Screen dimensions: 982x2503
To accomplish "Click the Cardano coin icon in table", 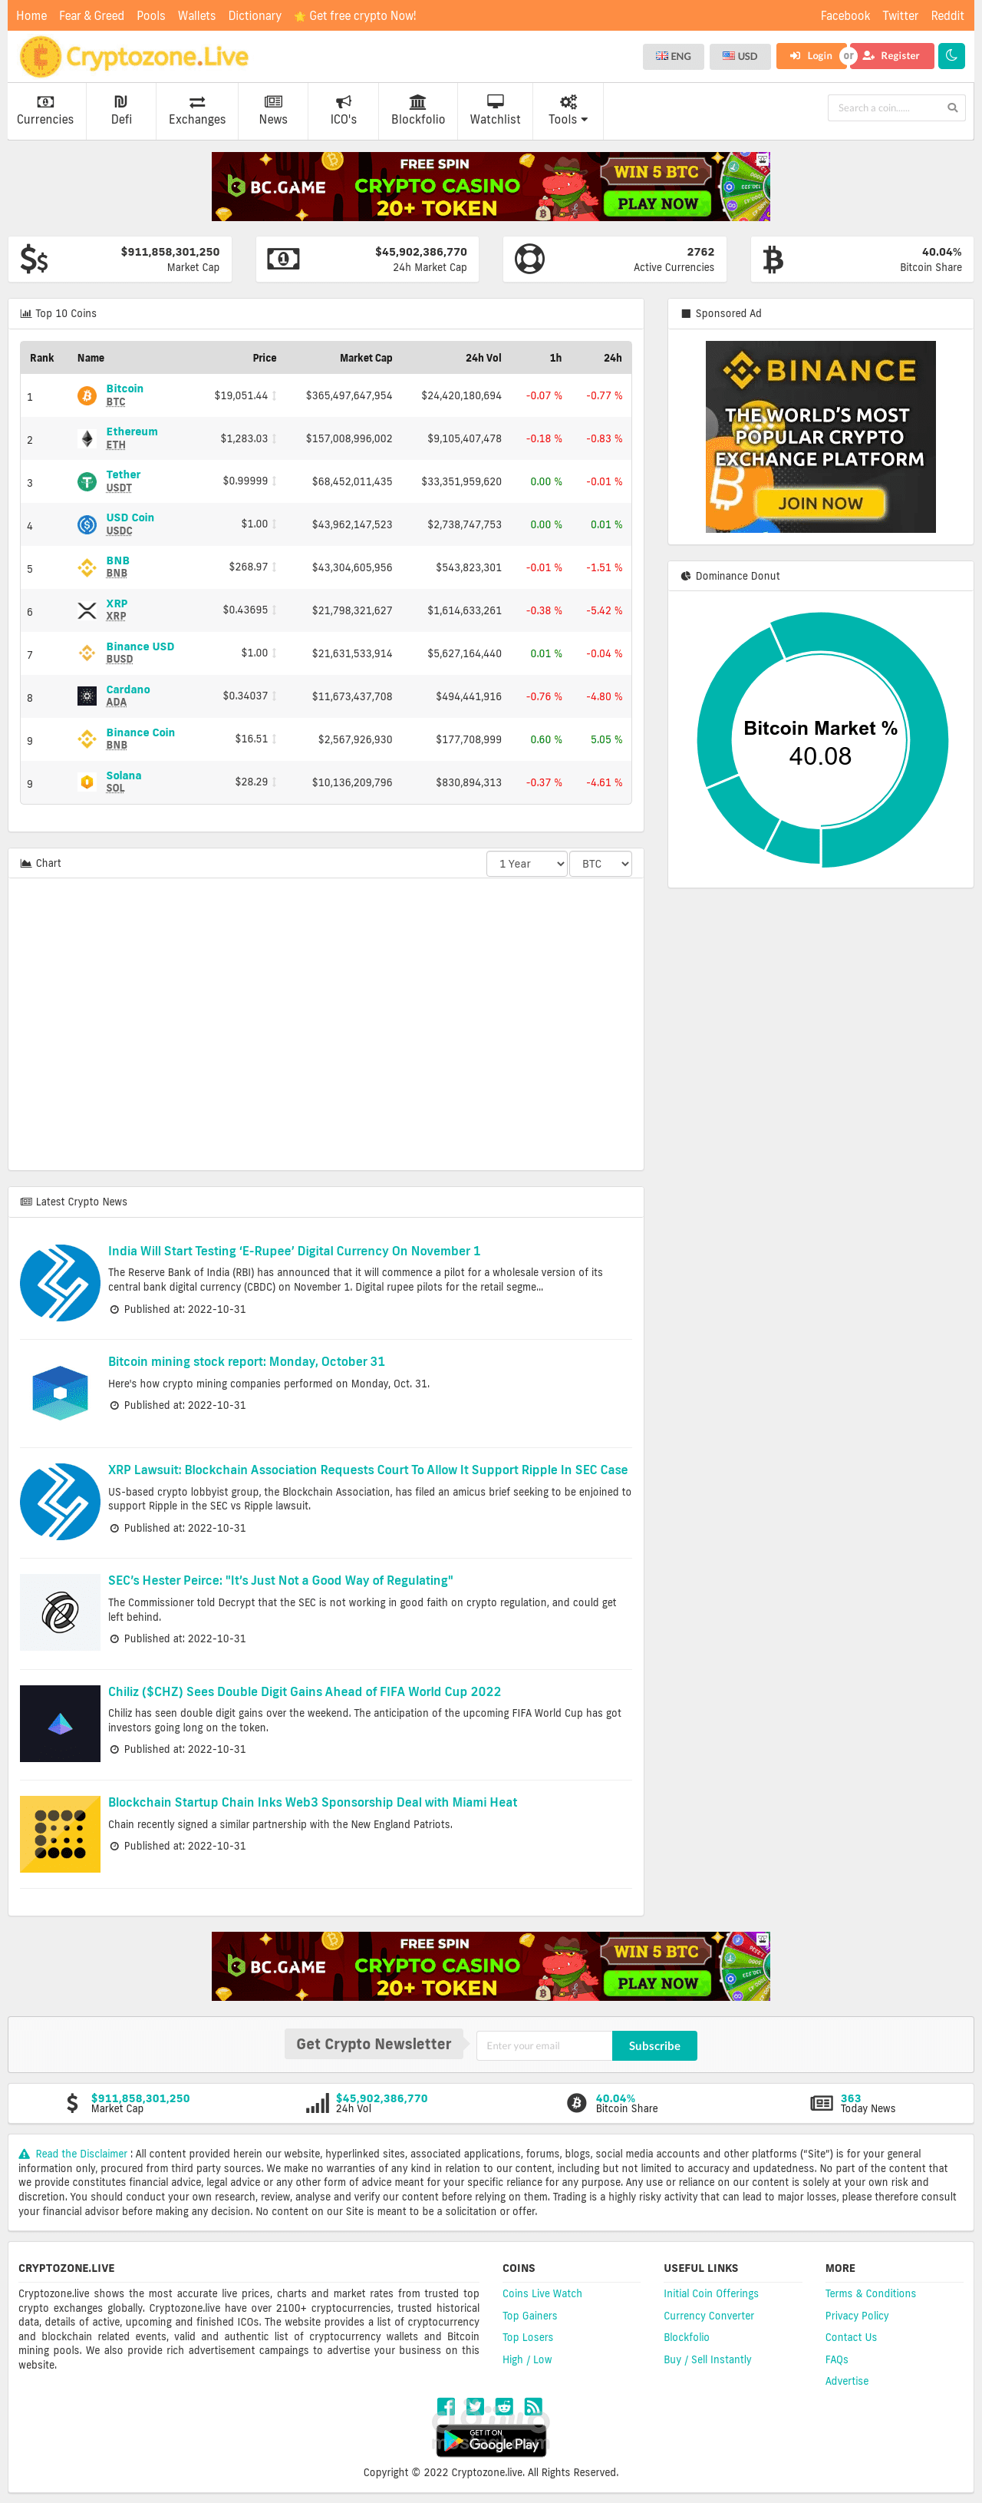I will tap(87, 696).
